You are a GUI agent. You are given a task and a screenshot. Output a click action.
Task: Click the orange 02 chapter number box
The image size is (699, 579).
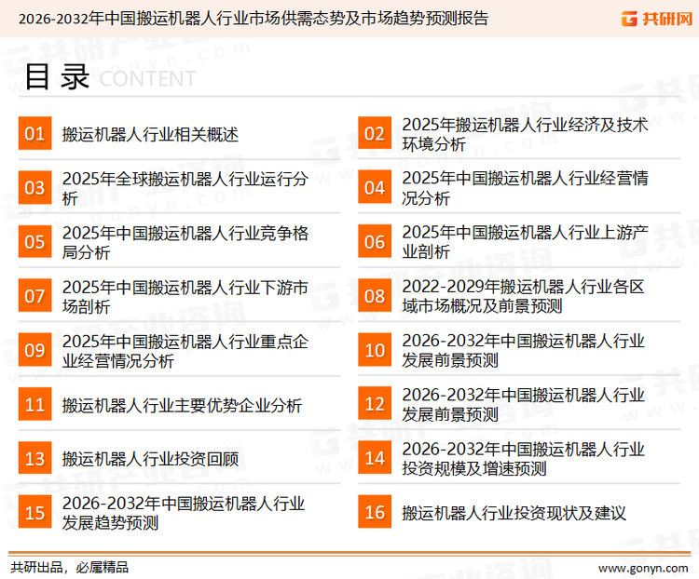click(375, 133)
